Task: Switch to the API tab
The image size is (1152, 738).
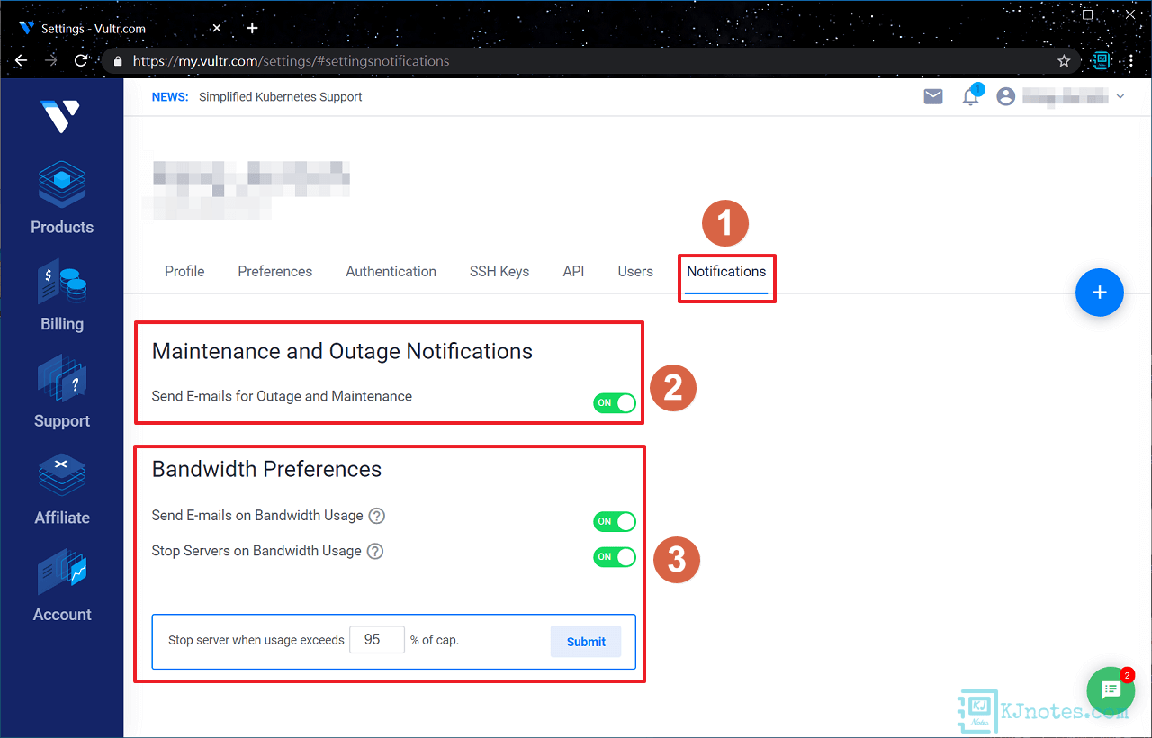Action: click(573, 271)
